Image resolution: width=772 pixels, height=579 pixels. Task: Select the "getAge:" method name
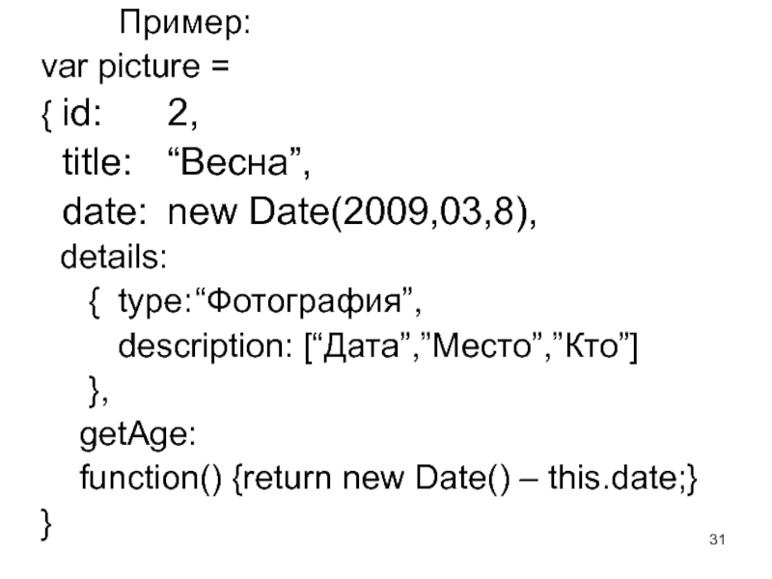click(x=137, y=435)
